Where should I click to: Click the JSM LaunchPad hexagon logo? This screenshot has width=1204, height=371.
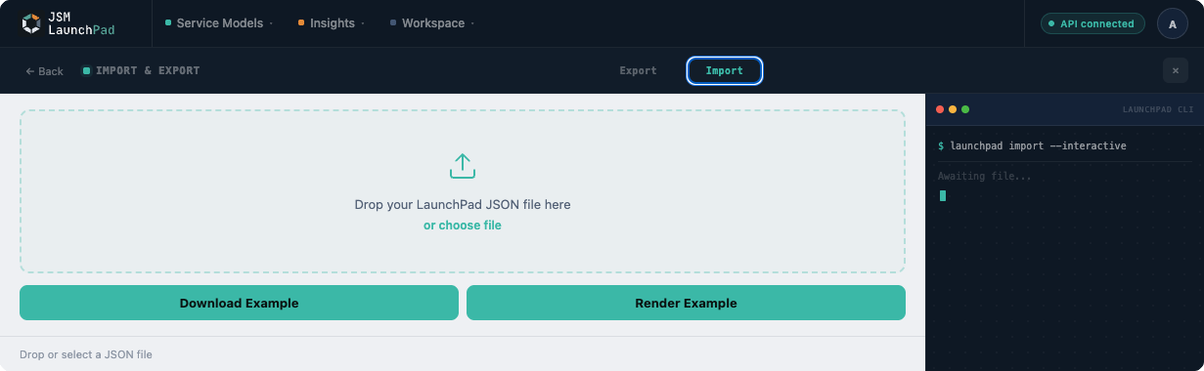click(31, 23)
